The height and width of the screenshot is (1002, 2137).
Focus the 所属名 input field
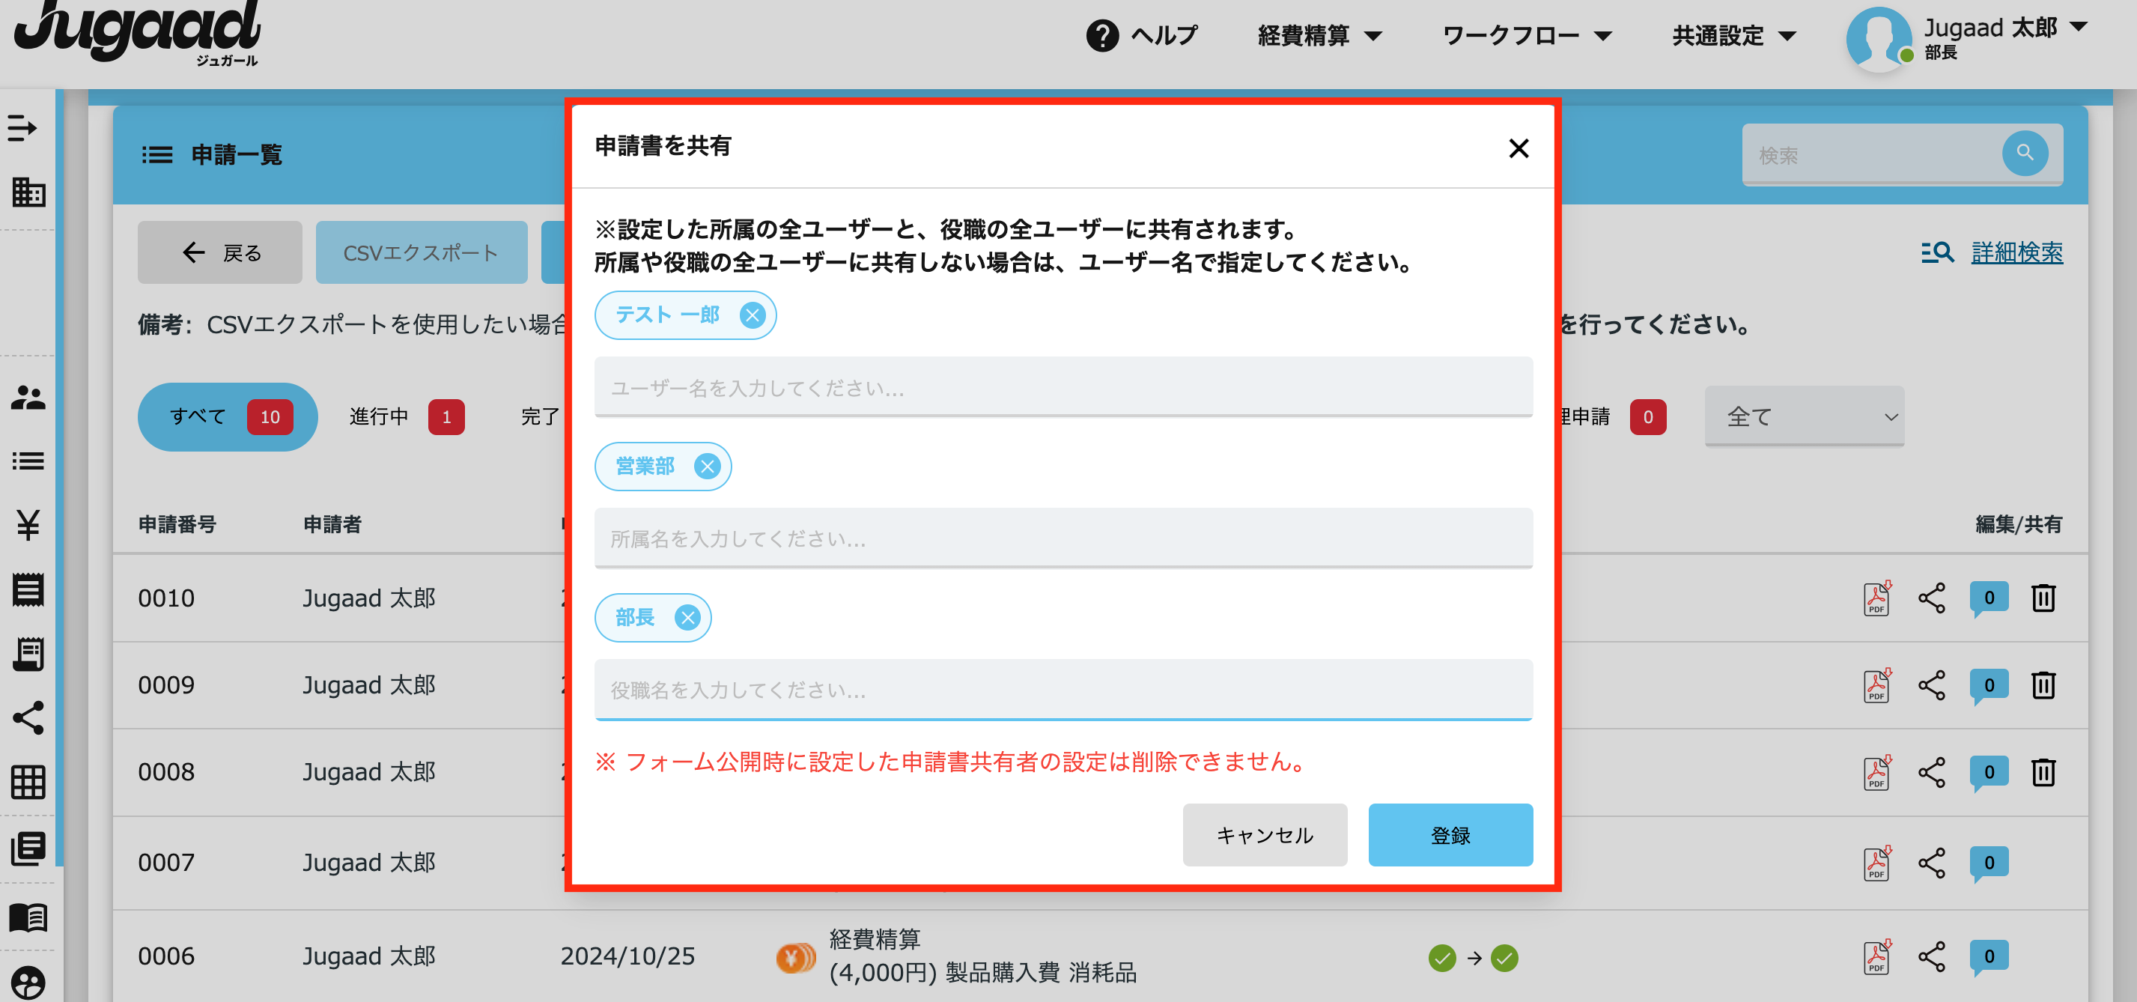pos(1063,538)
